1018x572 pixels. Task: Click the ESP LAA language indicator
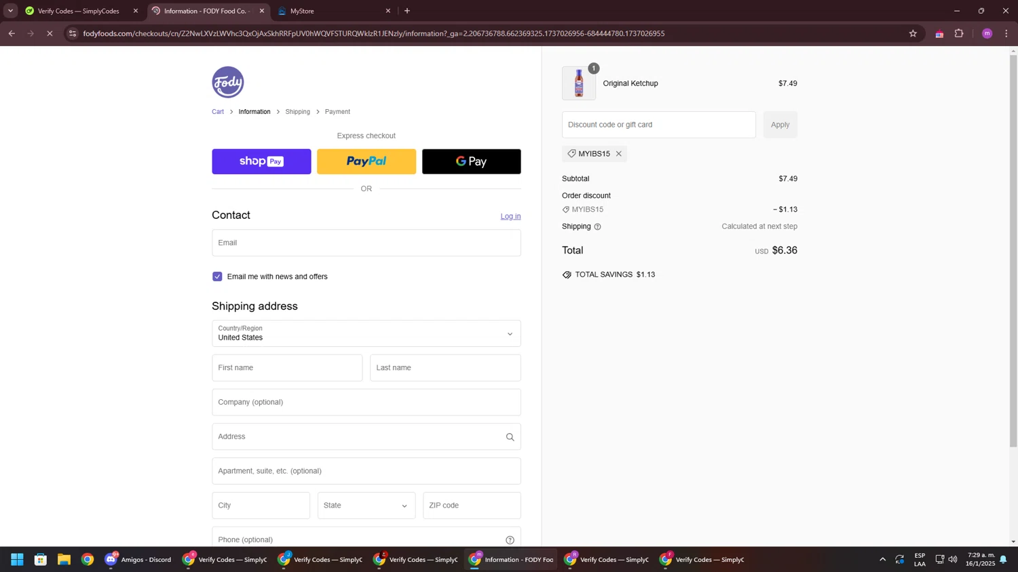[x=920, y=560]
